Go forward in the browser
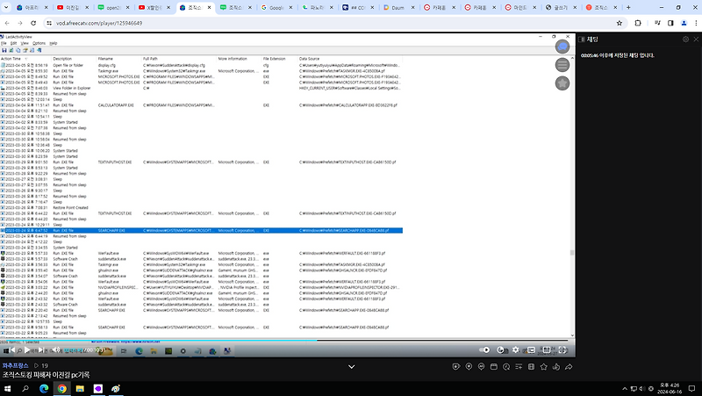 point(20,23)
